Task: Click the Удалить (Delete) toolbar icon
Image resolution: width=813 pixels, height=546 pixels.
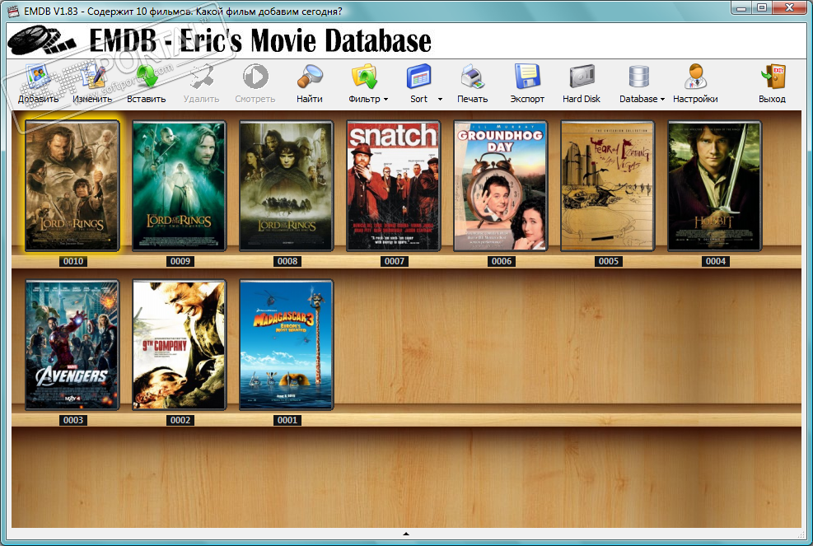Action: 201,77
